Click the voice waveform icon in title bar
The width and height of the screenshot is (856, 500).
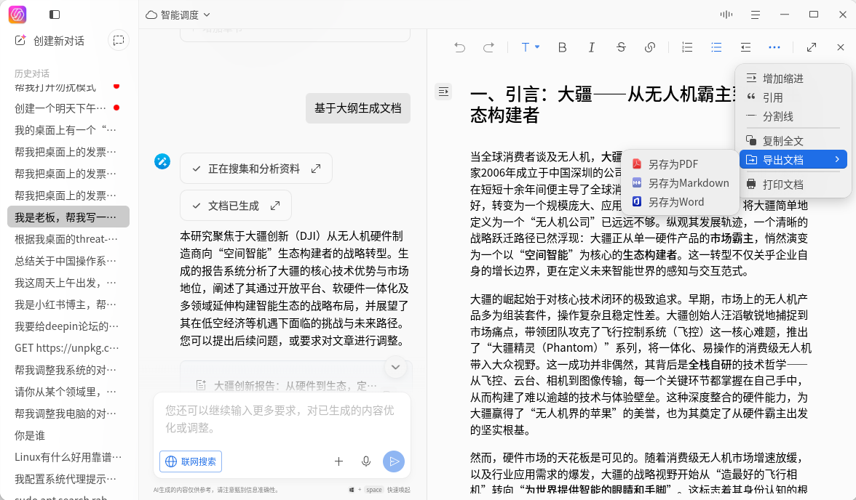click(x=726, y=15)
